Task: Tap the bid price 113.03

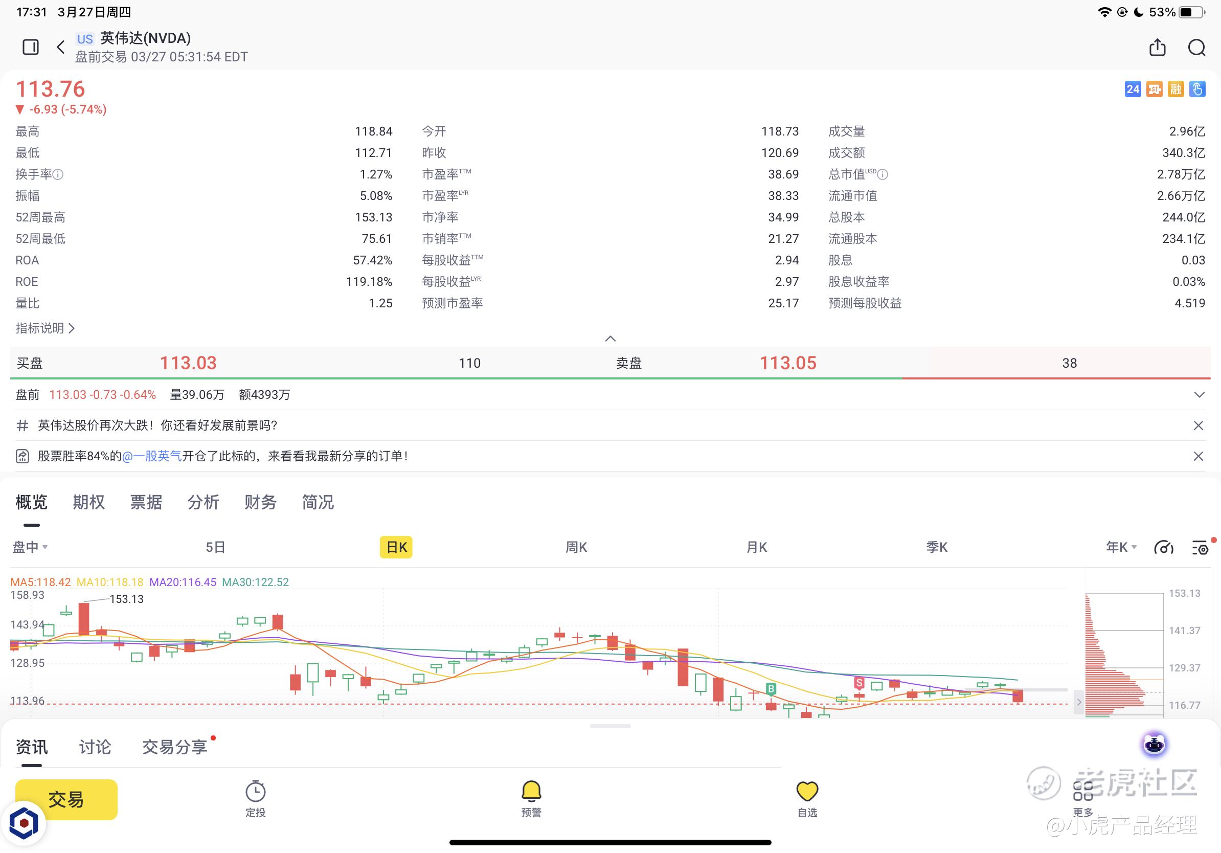Action: [188, 363]
